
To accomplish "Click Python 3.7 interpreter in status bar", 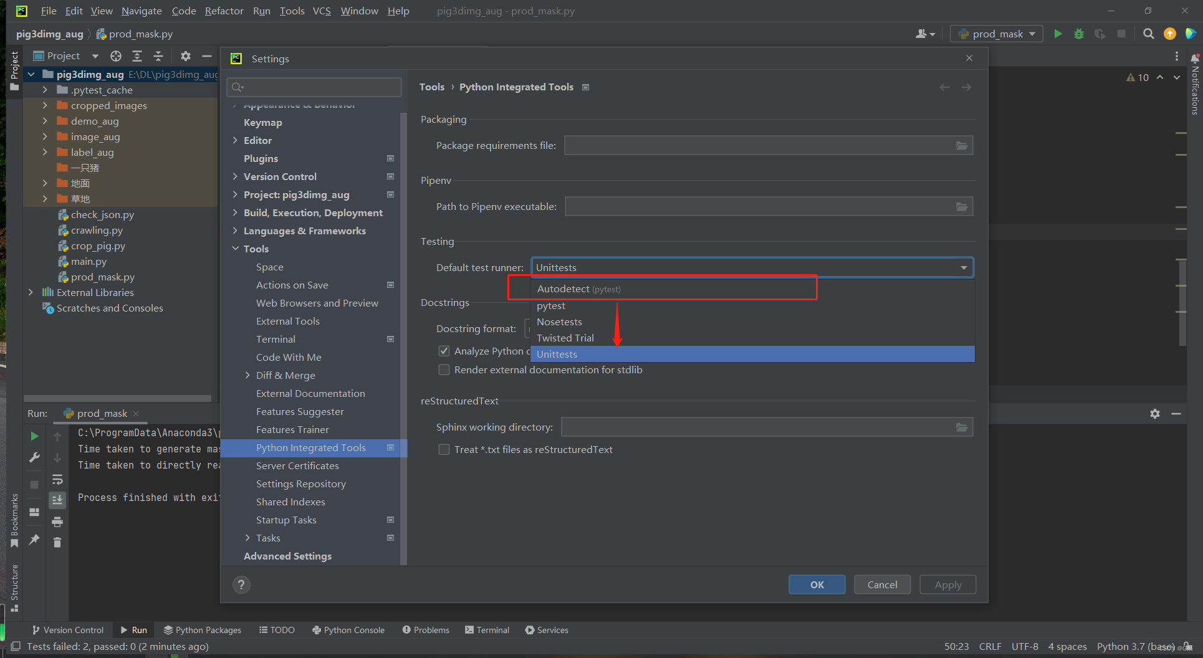I will coord(1136,647).
